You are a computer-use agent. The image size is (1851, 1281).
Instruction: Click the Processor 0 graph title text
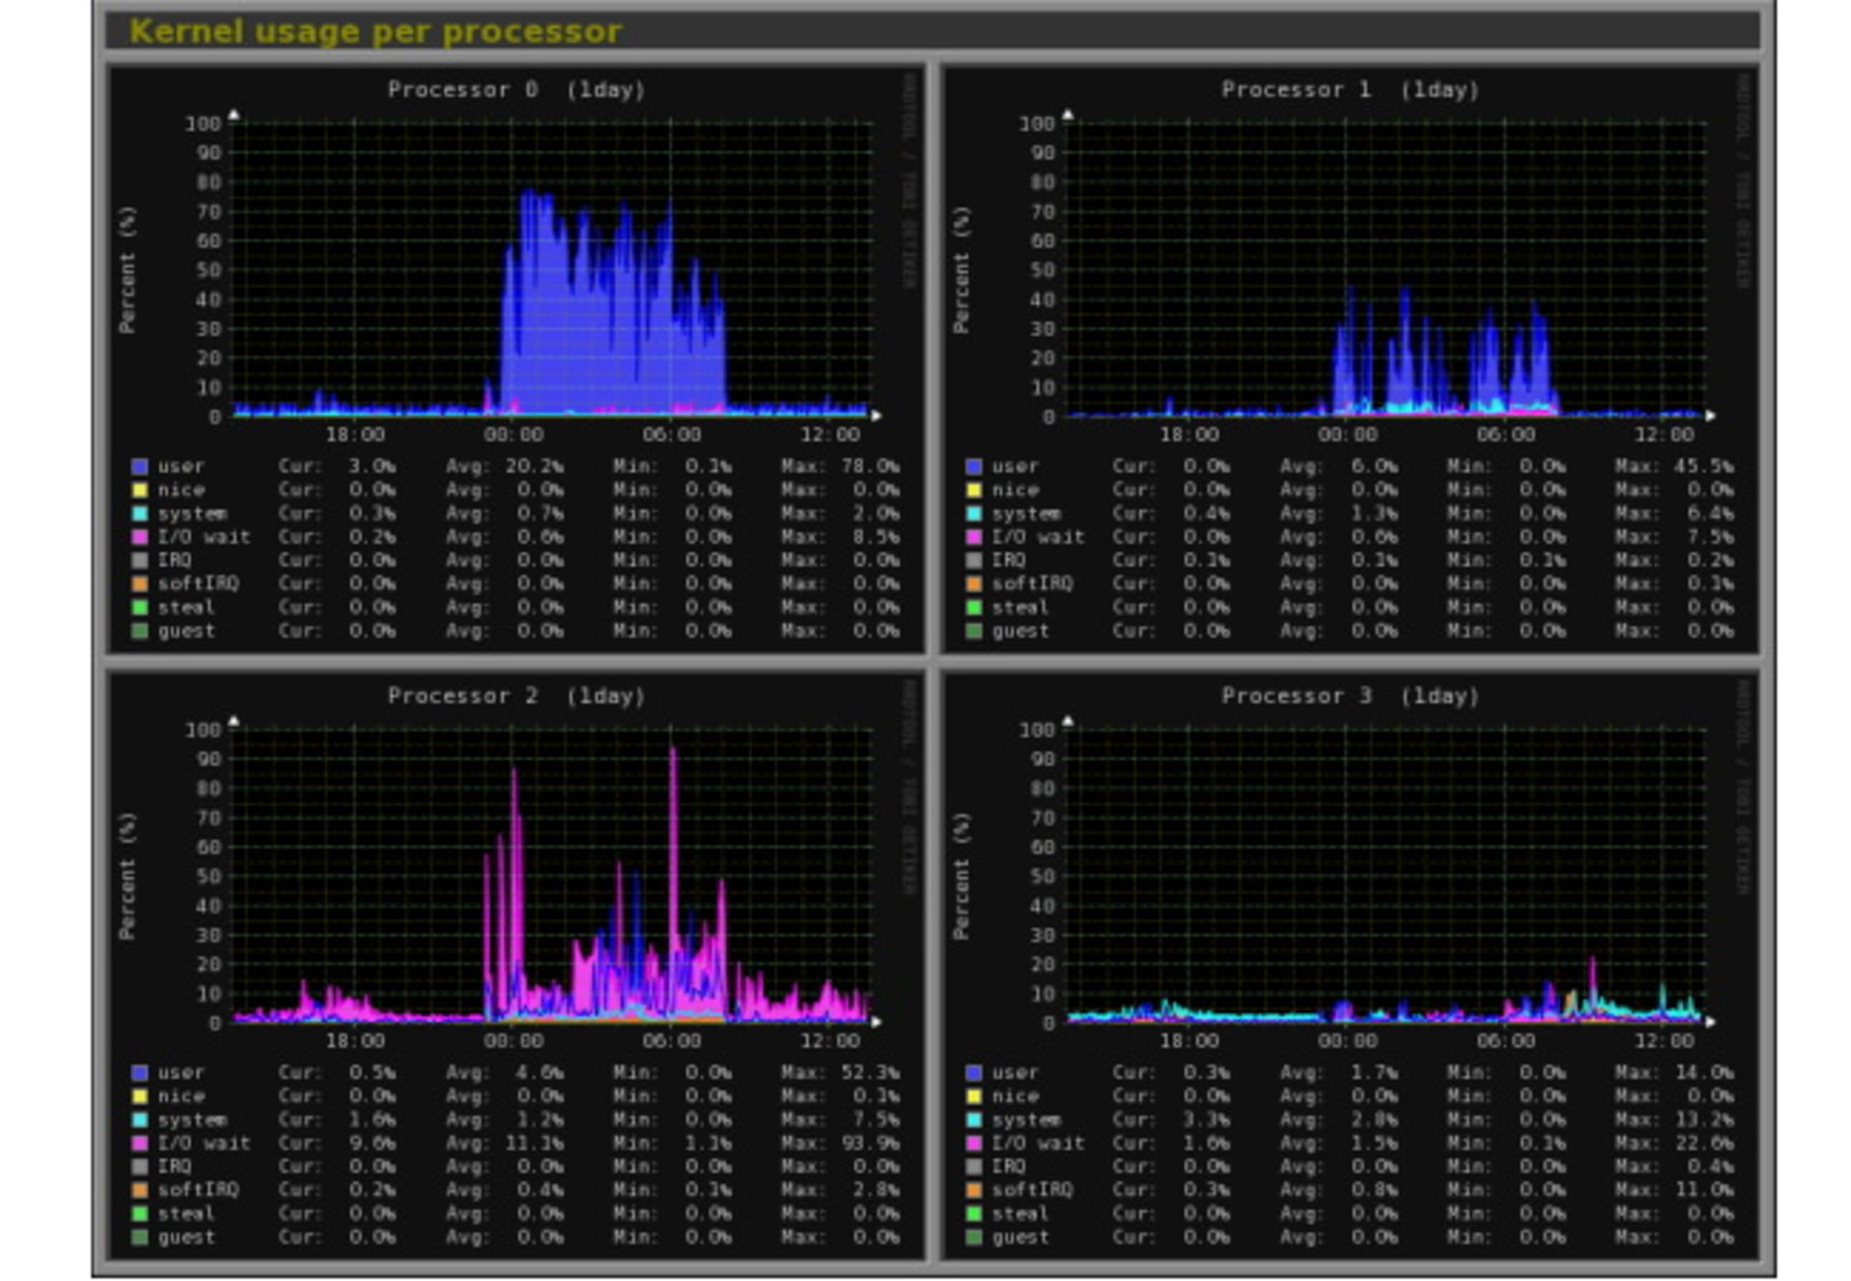tap(517, 90)
